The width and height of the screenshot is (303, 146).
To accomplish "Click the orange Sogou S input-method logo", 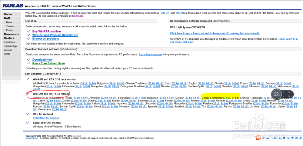I will [258, 138].
